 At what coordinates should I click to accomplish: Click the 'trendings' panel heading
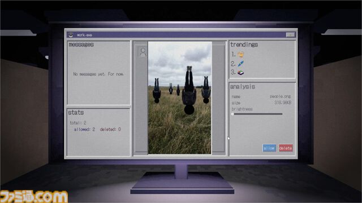coord(244,45)
